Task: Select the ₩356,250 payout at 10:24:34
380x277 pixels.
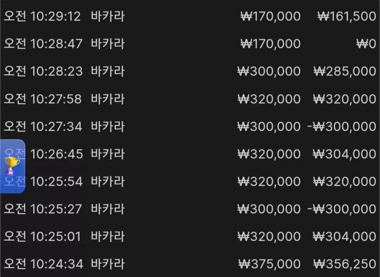Action: pyautogui.click(x=345, y=264)
